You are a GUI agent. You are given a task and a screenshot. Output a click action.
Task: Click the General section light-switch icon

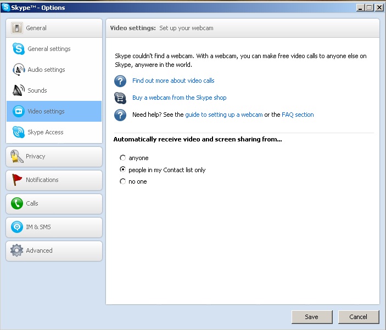[16, 28]
